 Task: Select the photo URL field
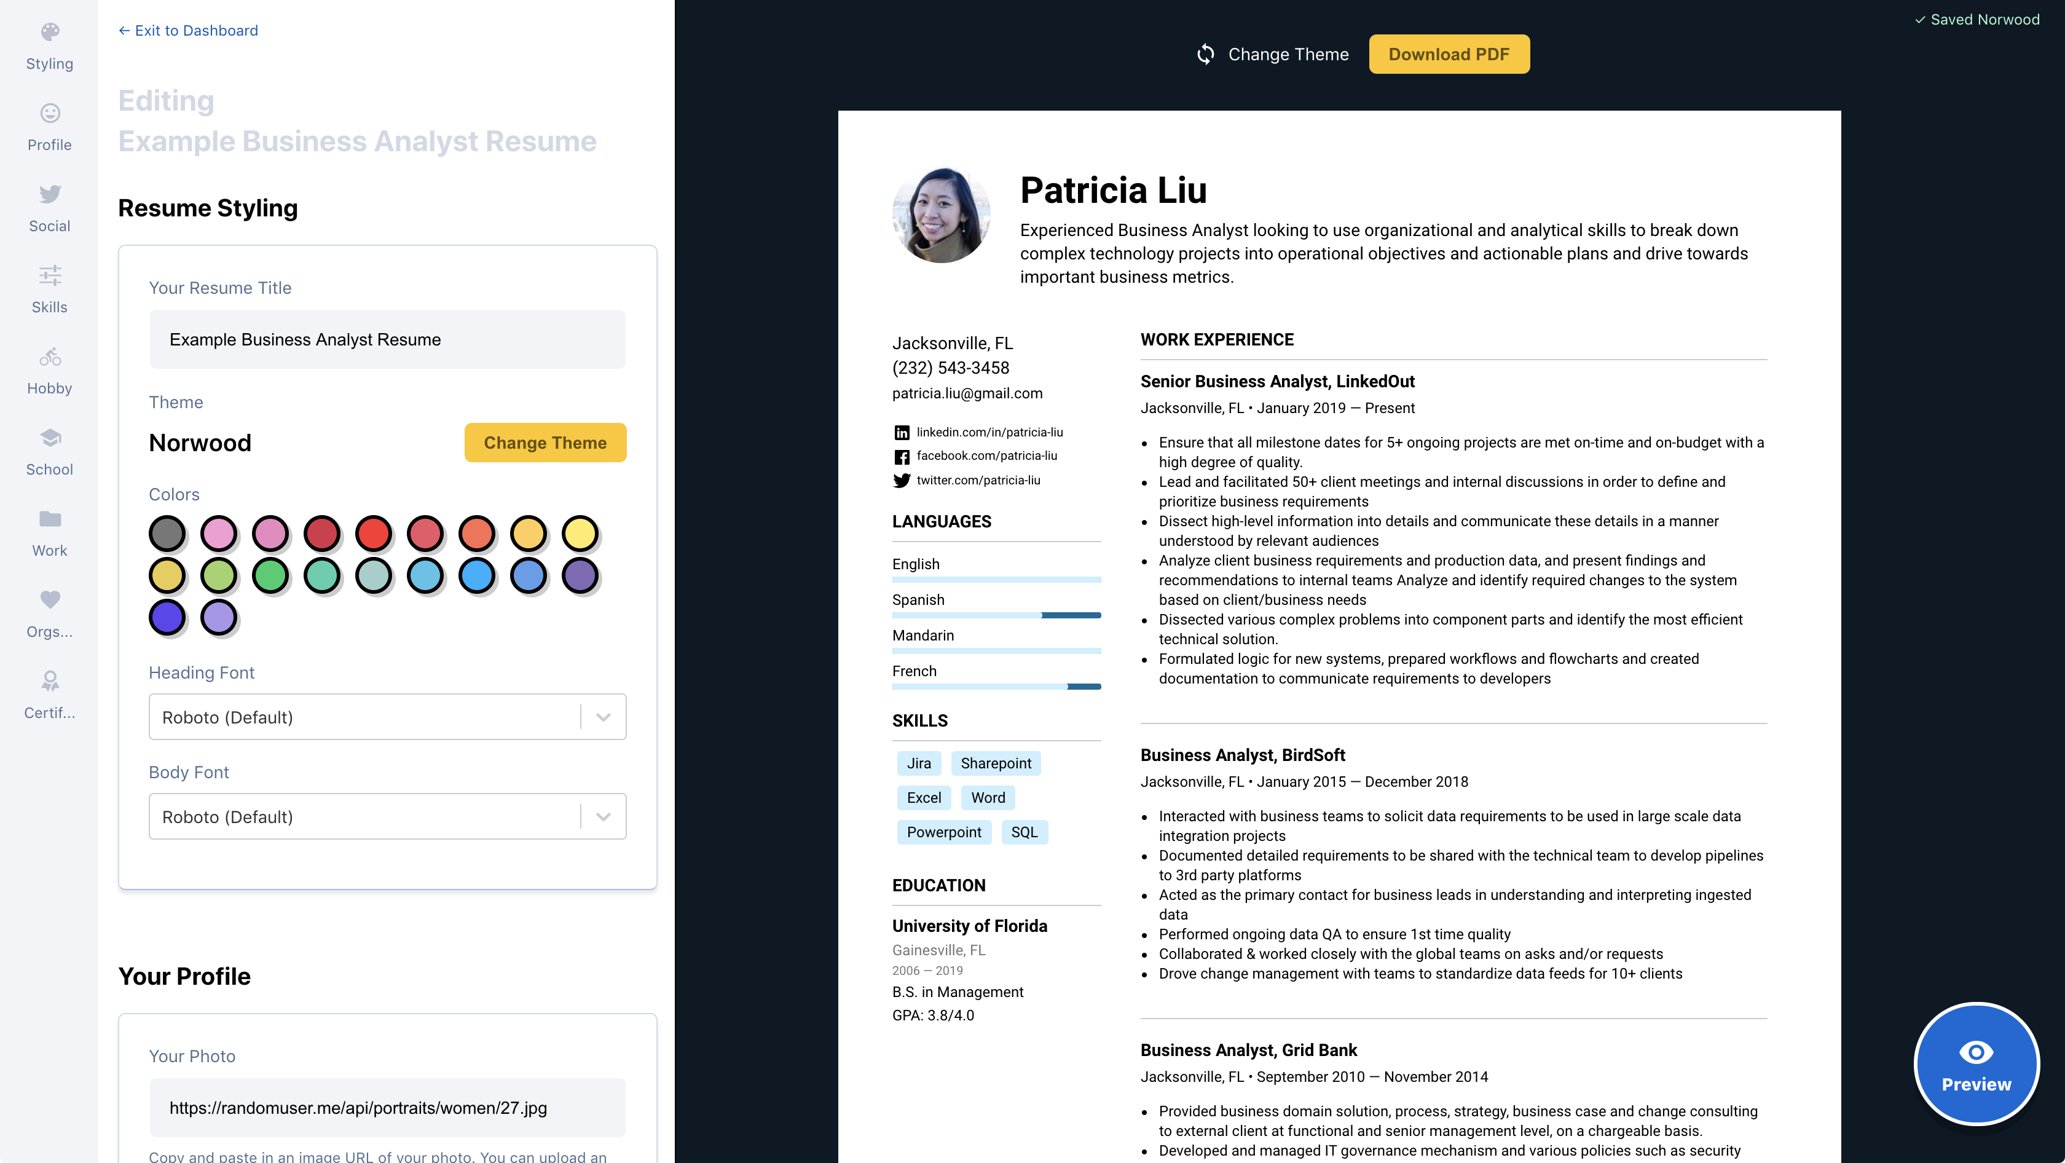tap(387, 1108)
